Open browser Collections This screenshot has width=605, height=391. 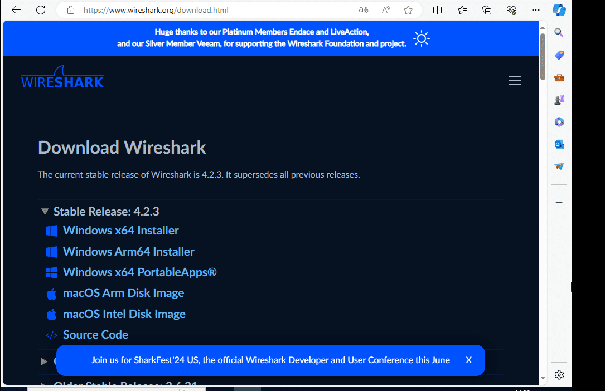(487, 10)
